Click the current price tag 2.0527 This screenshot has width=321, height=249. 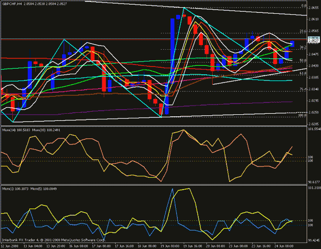[x=314, y=41]
